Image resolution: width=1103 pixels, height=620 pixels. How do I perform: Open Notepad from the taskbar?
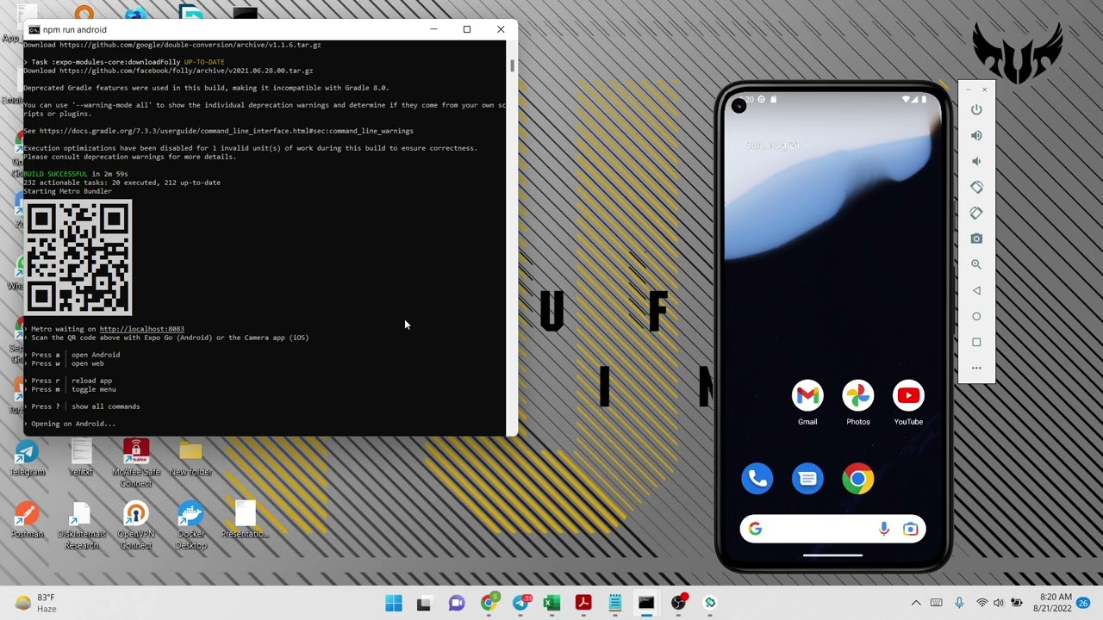tap(614, 603)
